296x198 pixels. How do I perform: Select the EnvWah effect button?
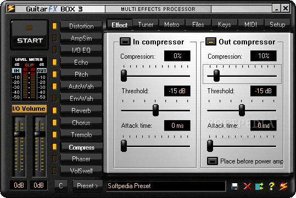click(81, 98)
